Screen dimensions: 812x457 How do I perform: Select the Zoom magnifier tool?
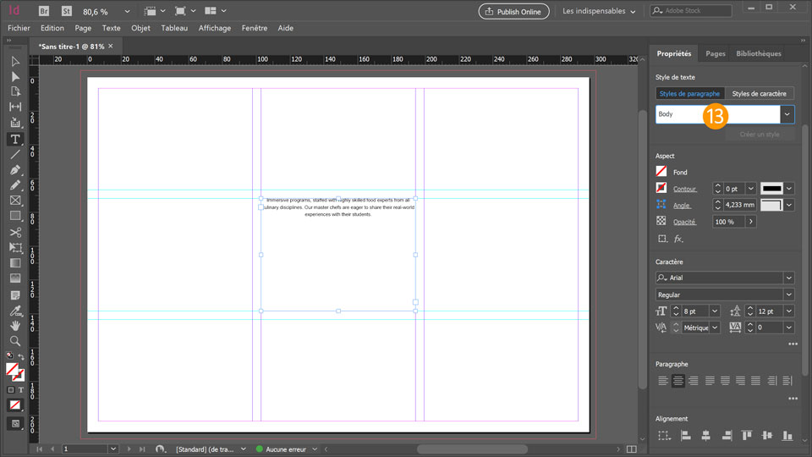[15, 341]
